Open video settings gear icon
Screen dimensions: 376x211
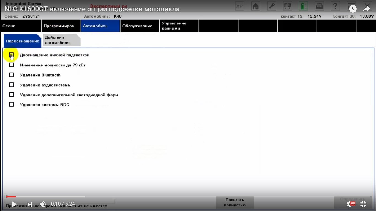pyautogui.click(x=350, y=204)
